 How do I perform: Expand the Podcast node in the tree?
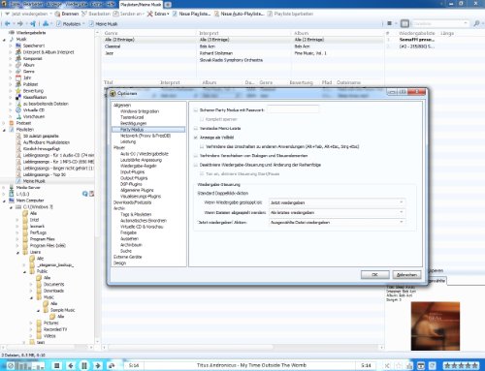(x=4, y=123)
